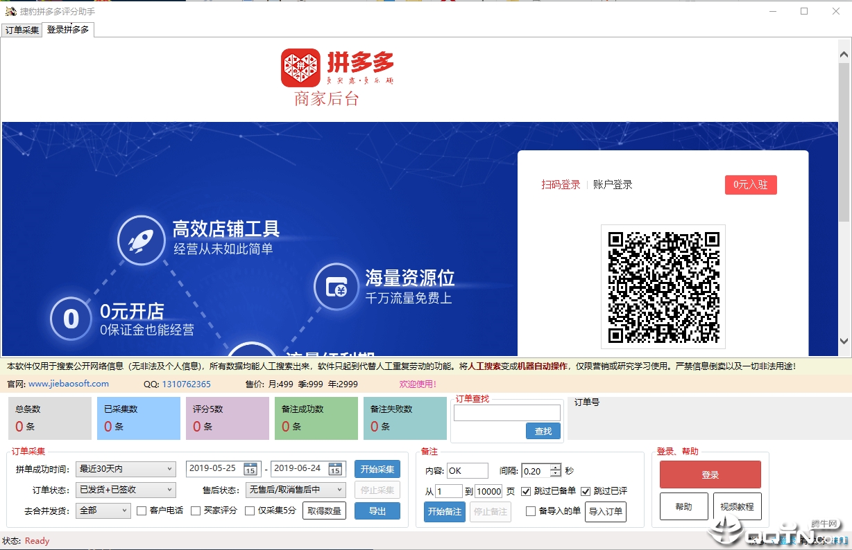Click the app icon in the title bar
Image resolution: width=852 pixels, height=550 pixels.
[10, 11]
